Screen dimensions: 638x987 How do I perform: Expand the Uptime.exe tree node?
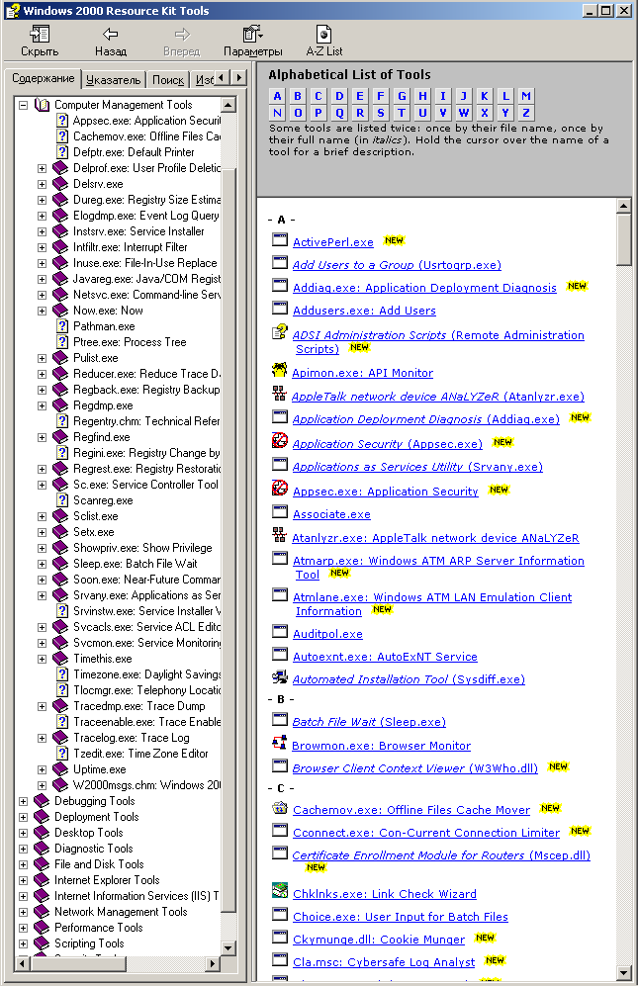point(43,769)
